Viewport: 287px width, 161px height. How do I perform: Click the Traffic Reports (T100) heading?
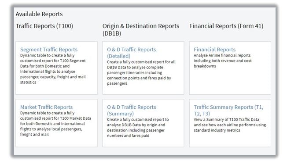click(44, 26)
